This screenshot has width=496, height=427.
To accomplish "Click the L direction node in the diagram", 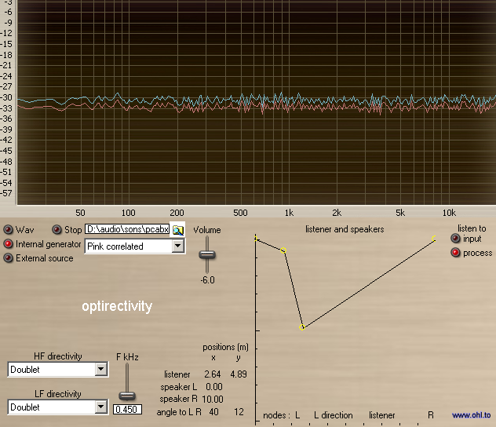I will pos(283,250).
